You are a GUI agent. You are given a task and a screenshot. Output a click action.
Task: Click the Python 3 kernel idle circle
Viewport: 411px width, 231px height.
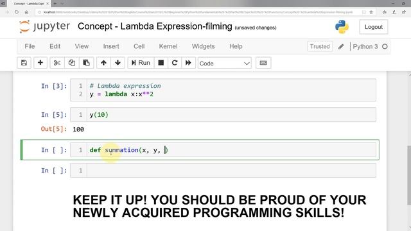[x=385, y=47]
